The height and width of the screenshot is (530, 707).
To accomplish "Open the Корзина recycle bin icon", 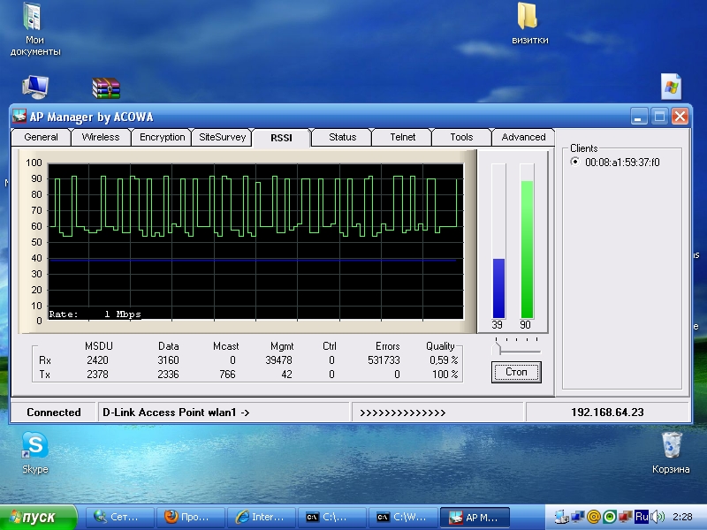I will click(x=671, y=446).
